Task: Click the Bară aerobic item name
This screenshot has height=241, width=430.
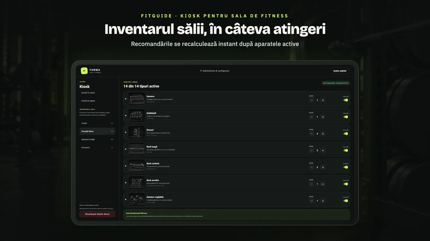Action: [153, 180]
